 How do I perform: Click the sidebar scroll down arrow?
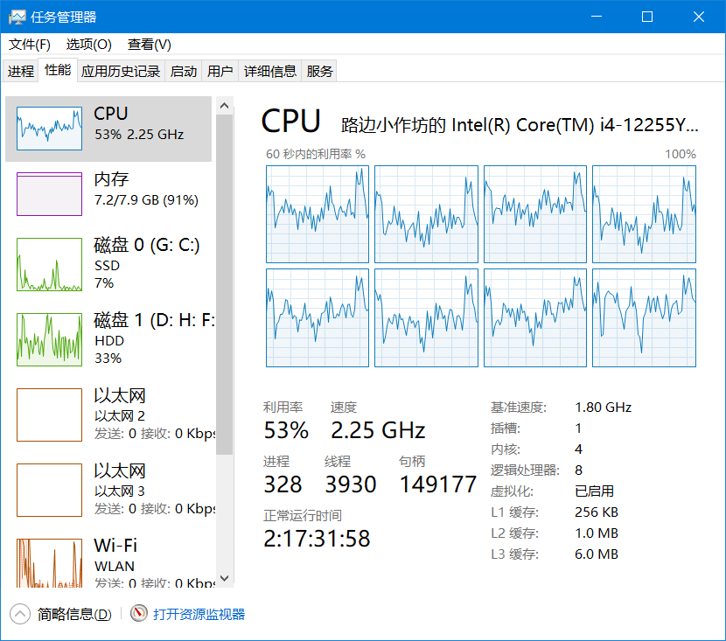click(x=225, y=578)
